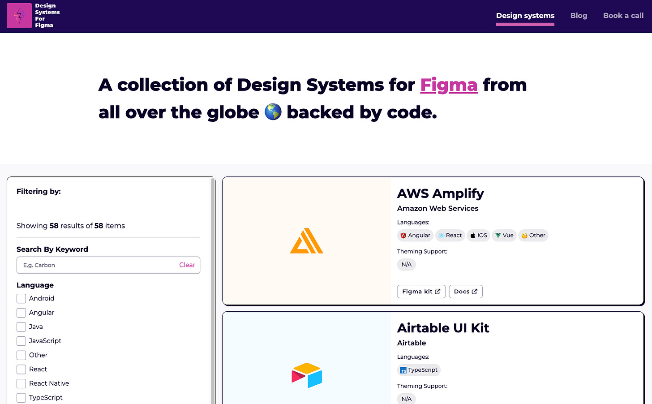Viewport: 652px width, 404px height.
Task: Click the Other language tag with emoji
Action: [533, 236]
